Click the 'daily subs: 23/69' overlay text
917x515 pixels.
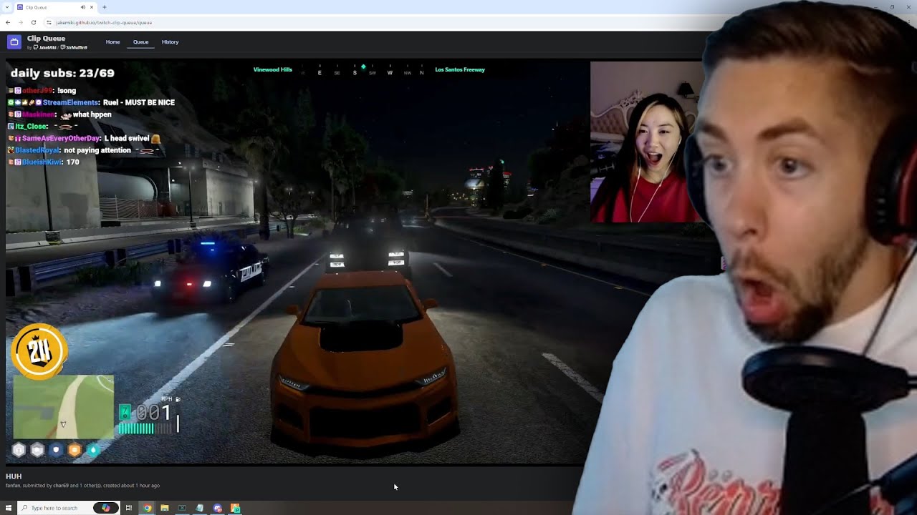(x=62, y=73)
